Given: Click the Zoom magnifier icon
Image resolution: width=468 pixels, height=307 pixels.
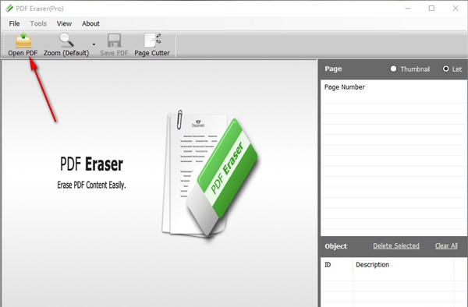Looking at the screenshot, I should point(66,40).
